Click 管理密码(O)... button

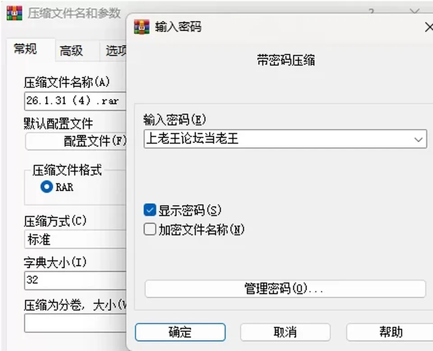coord(285,289)
